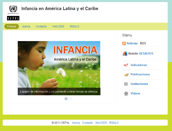Viewport: 172px width, 131px height.
Task: Switch to the second slideshow indicator
Action: (x=70, y=99)
